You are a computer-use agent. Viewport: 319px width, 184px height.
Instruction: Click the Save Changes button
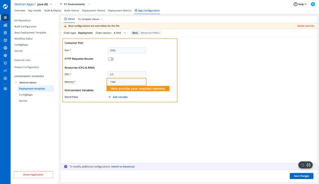coord(301,176)
